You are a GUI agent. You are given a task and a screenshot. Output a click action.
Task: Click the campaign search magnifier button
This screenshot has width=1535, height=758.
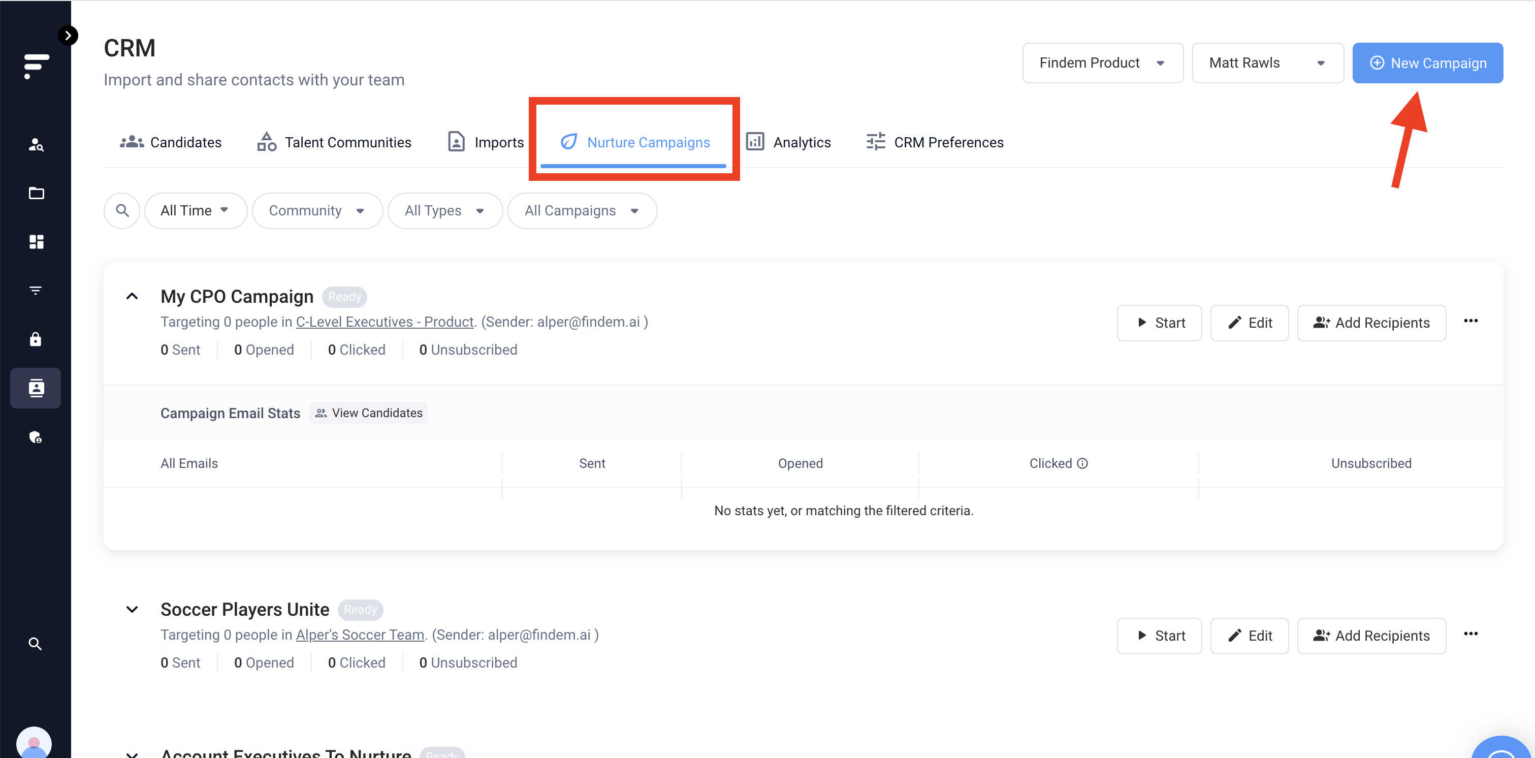click(x=122, y=210)
